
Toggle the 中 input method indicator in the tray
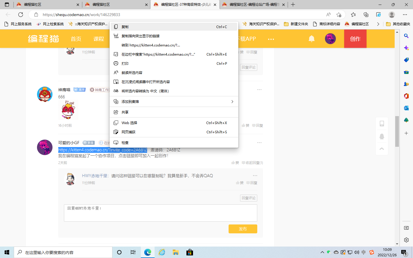(x=364, y=252)
